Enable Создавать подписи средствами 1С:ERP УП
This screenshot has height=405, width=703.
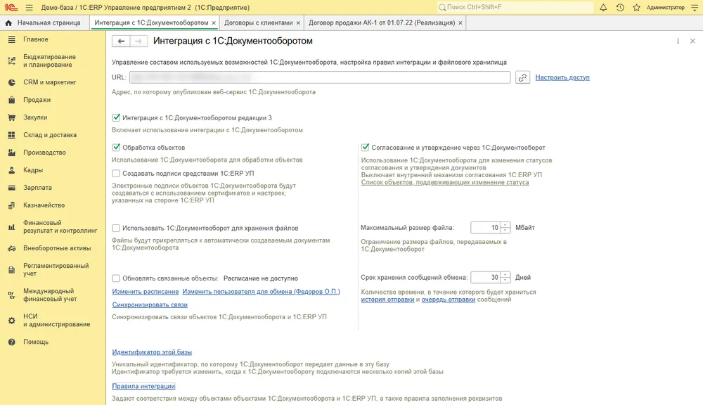coord(116,173)
